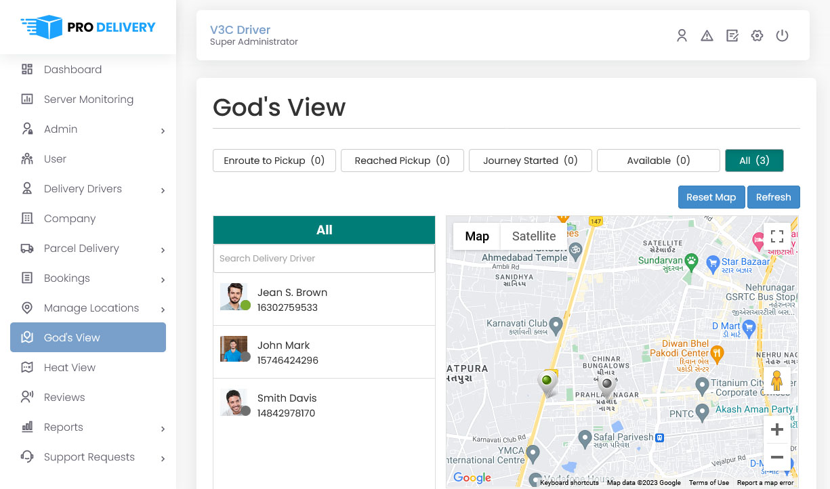Click the Delivery Drivers person icon
This screenshot has width=830, height=489.
[x=27, y=188]
